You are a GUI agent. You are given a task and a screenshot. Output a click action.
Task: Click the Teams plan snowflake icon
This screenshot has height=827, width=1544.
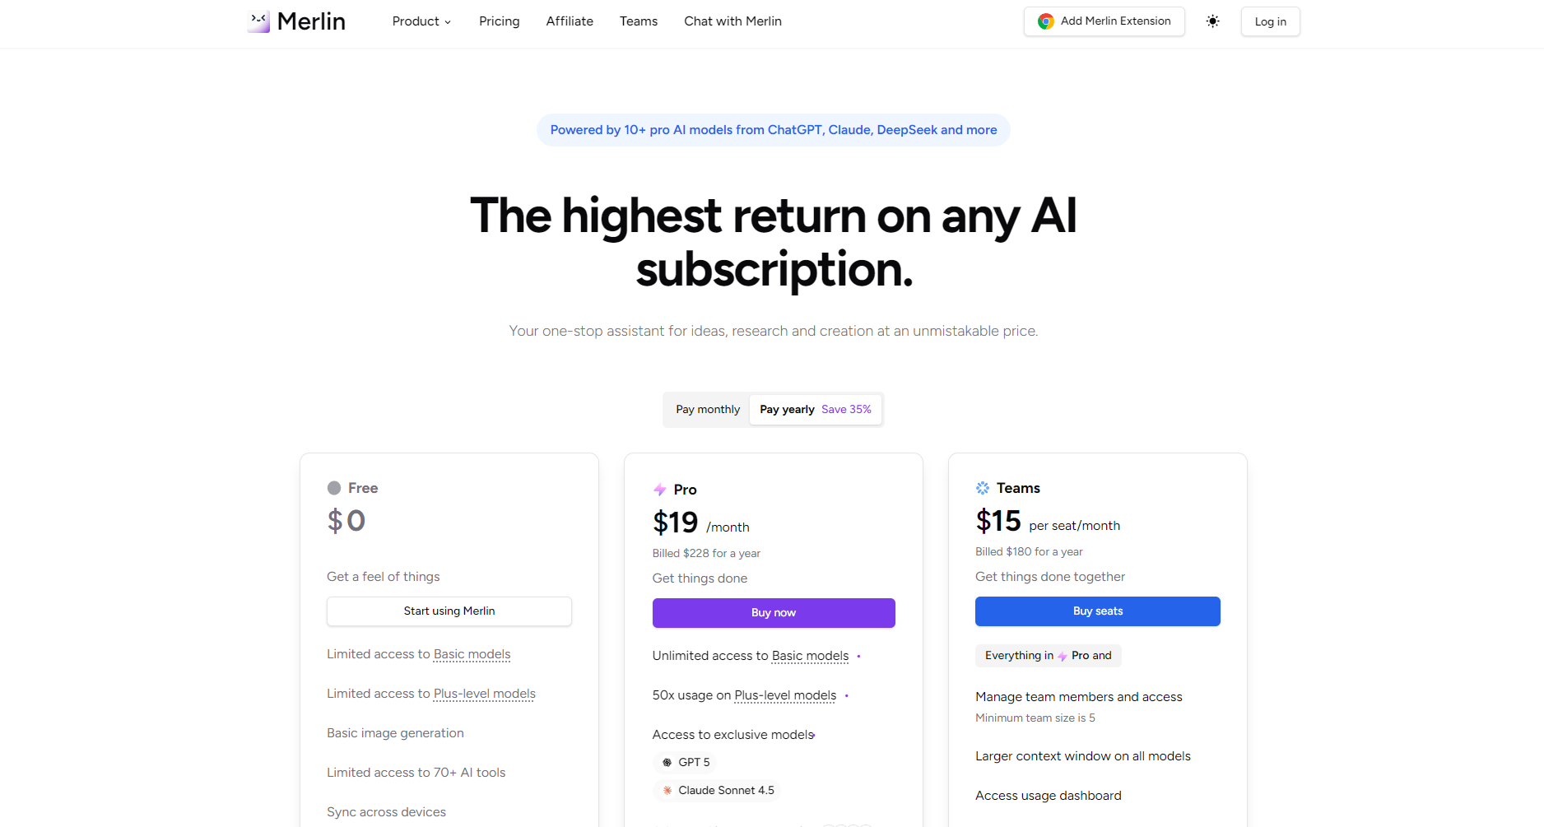[983, 488]
